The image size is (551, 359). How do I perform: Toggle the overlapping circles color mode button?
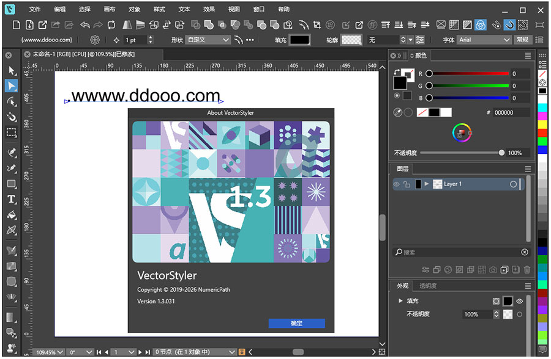481,25
